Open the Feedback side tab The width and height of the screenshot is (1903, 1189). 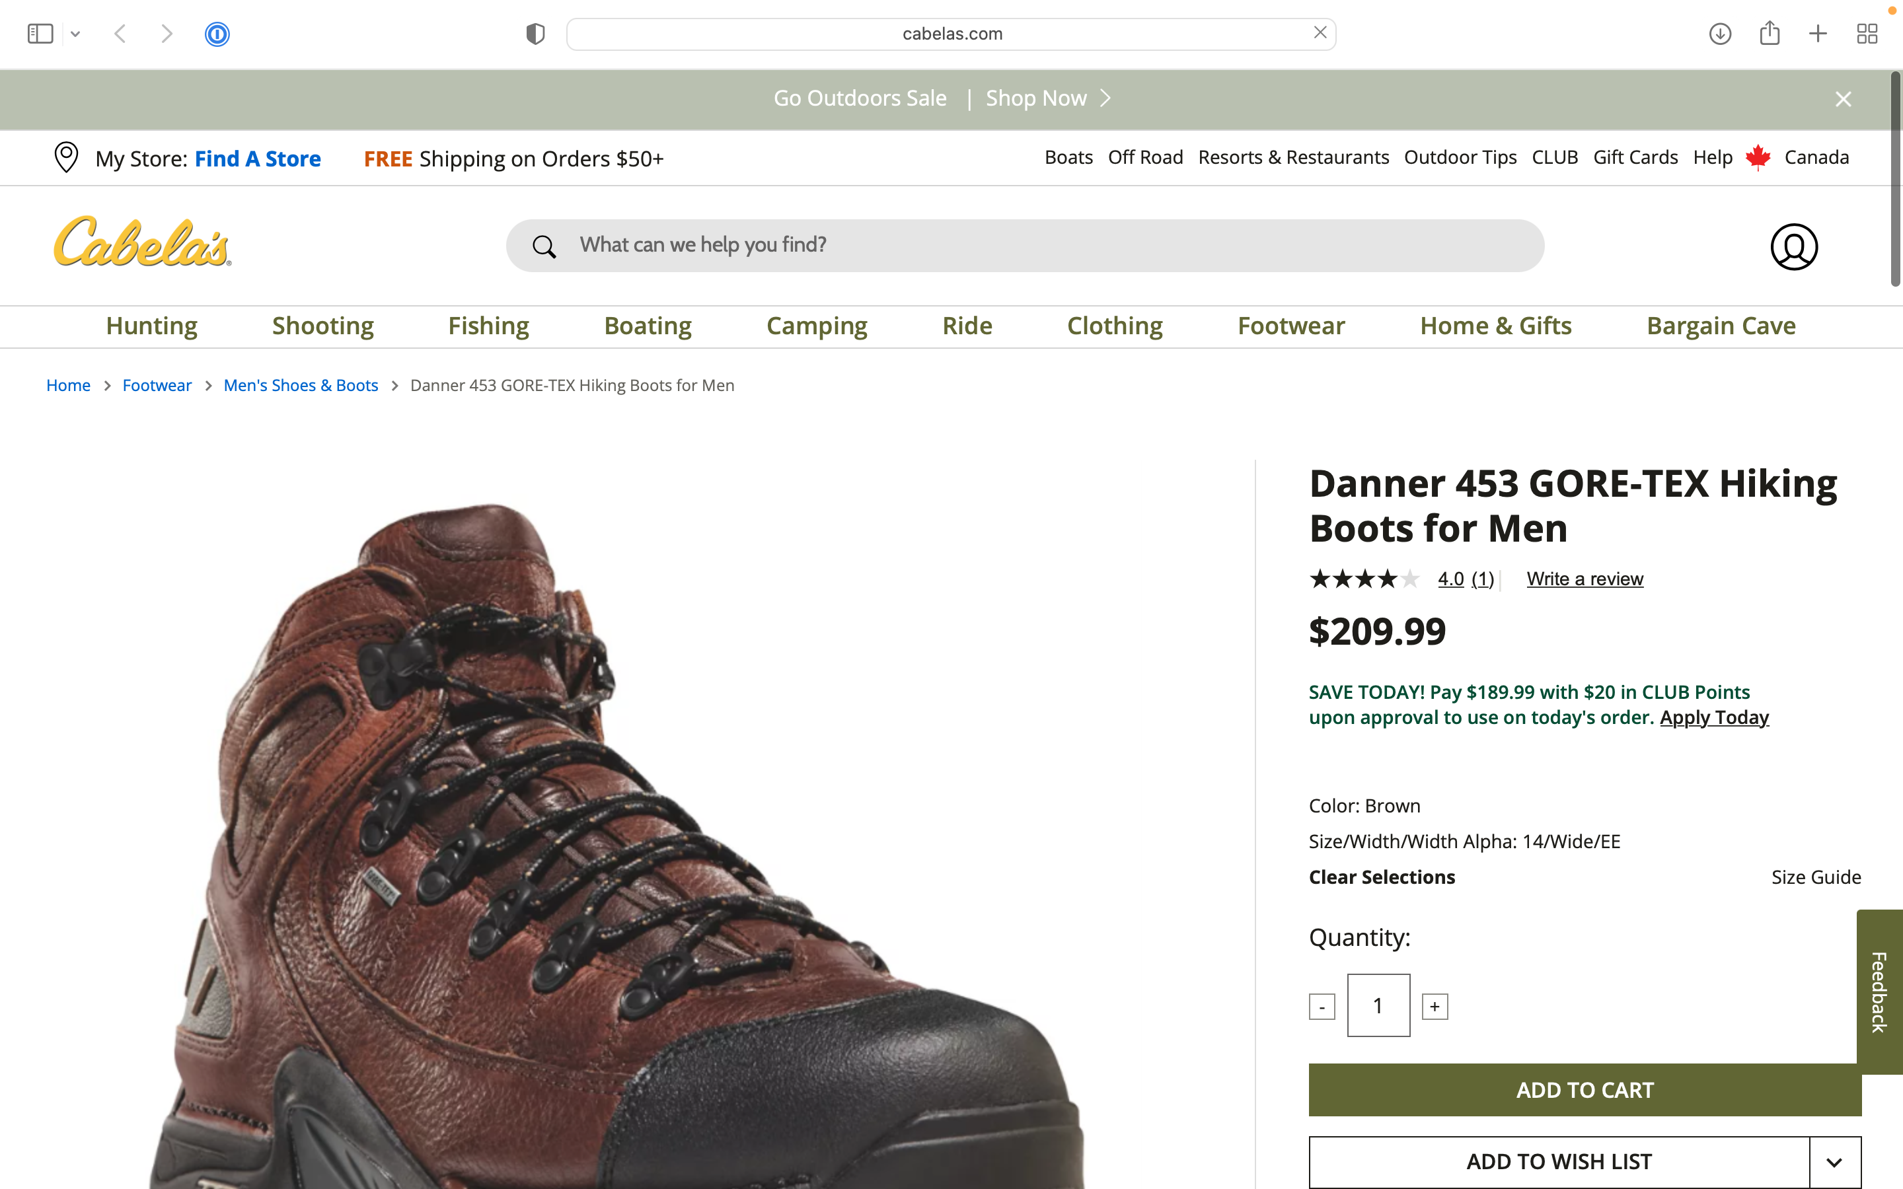pyautogui.click(x=1879, y=991)
